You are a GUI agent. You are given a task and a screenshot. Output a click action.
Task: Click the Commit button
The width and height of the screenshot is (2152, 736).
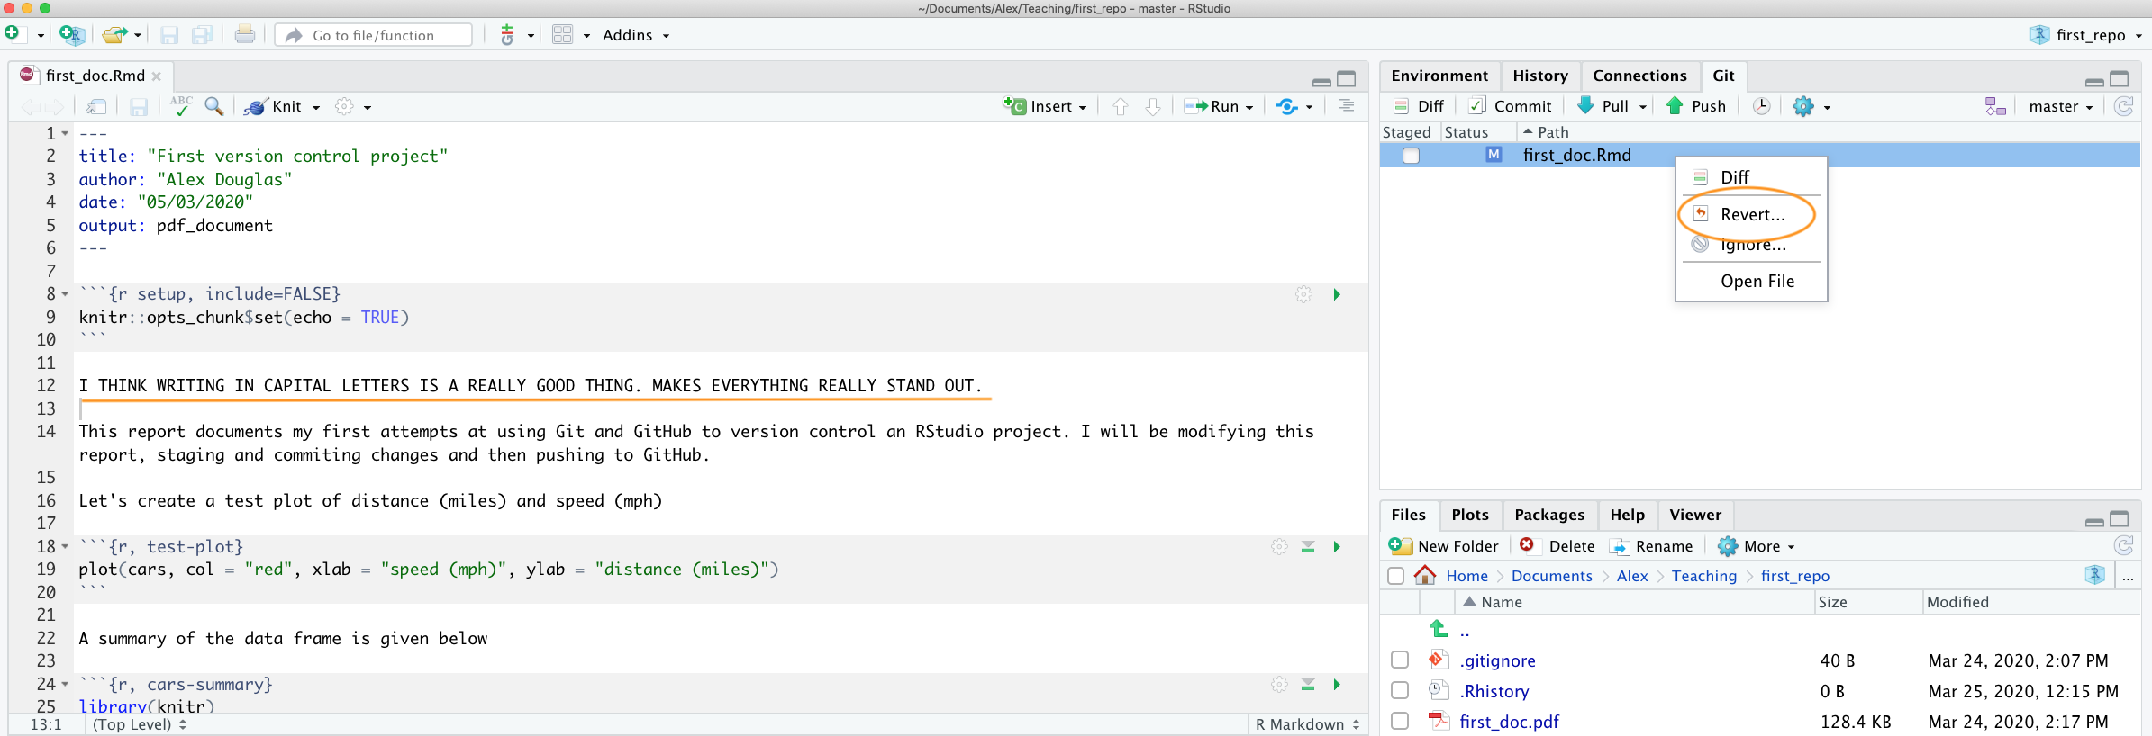pyautogui.click(x=1511, y=106)
